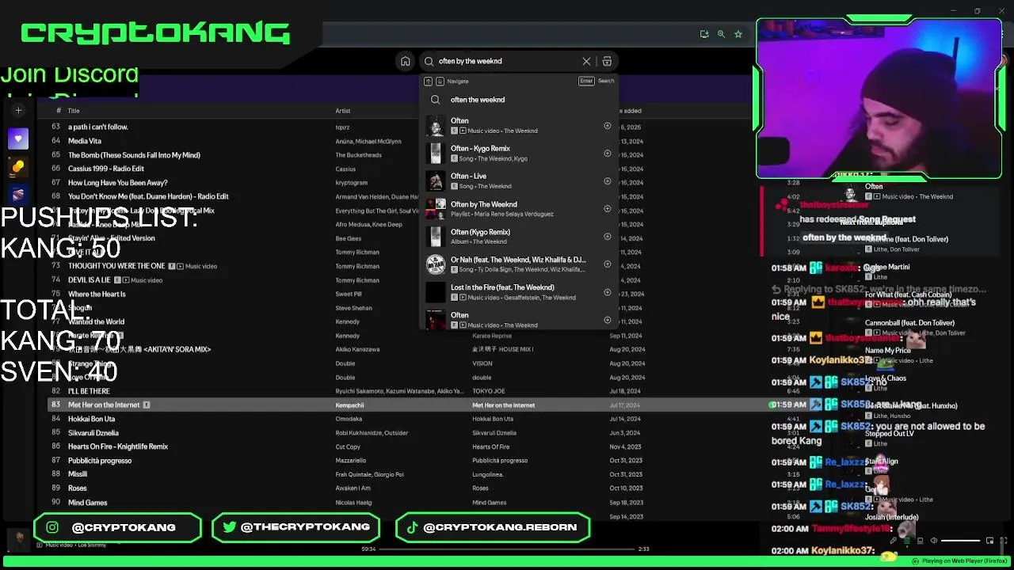This screenshot has height=570, width=1014.
Task: Select track 'Media Vita'
Action: tap(85, 141)
